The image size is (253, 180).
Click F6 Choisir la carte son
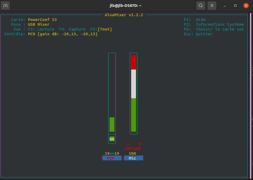[x=214, y=29]
